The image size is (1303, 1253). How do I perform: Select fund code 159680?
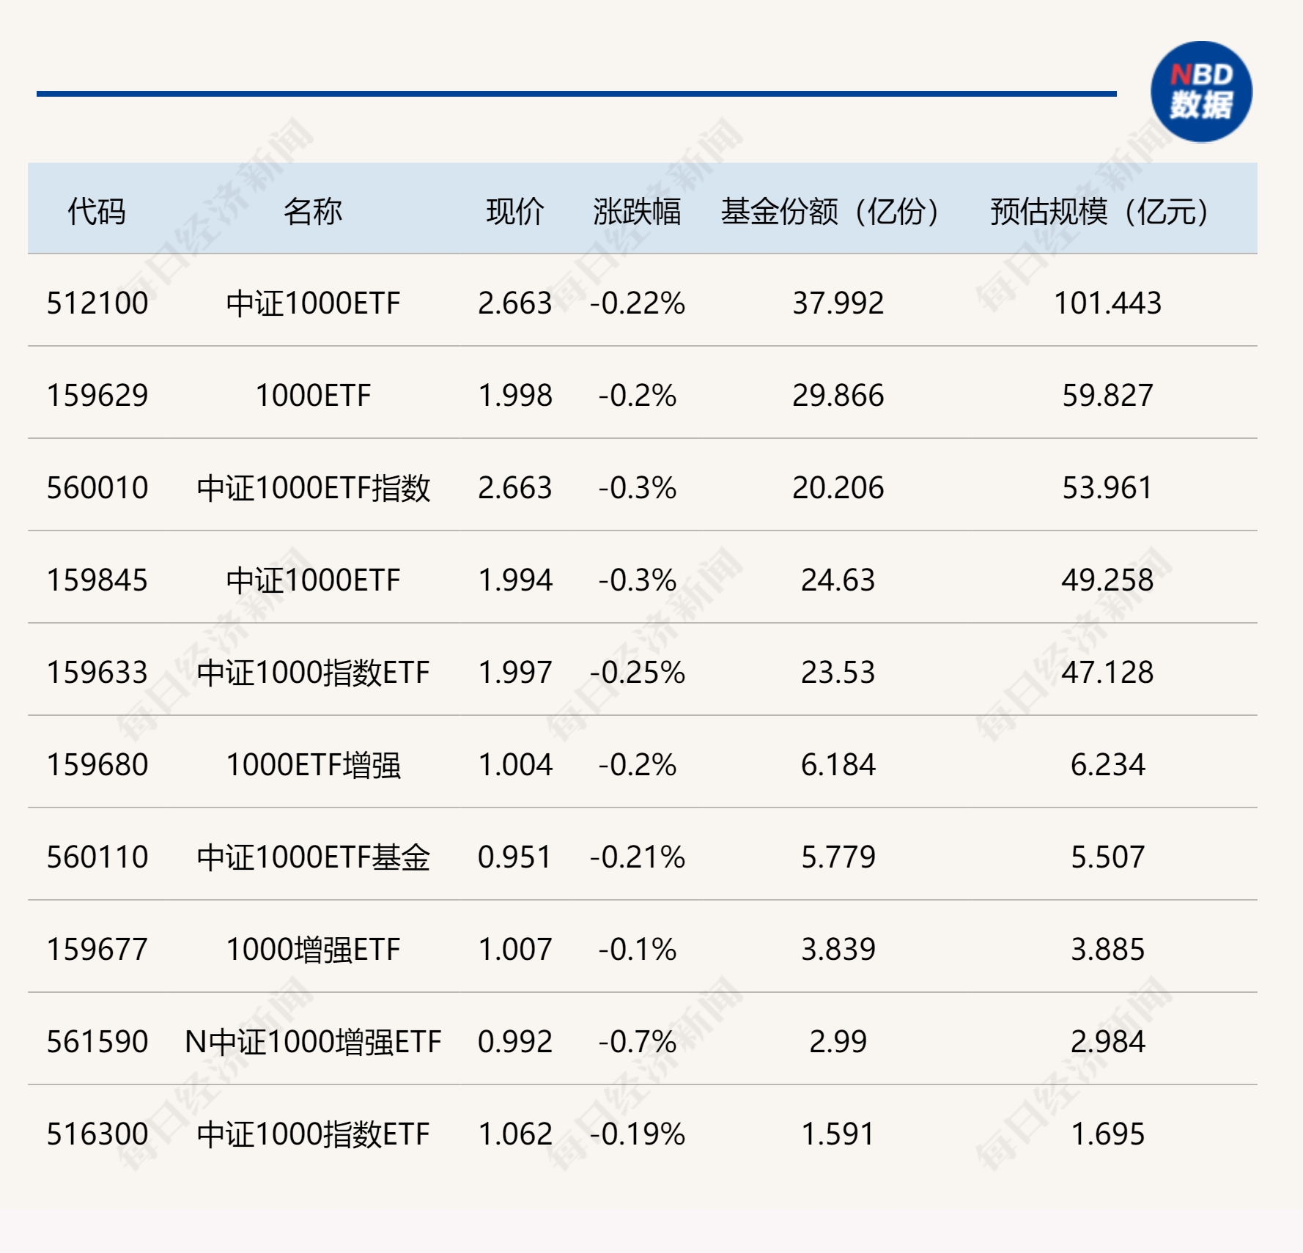[97, 765]
